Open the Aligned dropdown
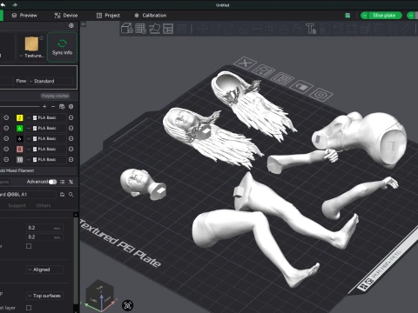This screenshot has height=313, width=418. [x=44, y=270]
